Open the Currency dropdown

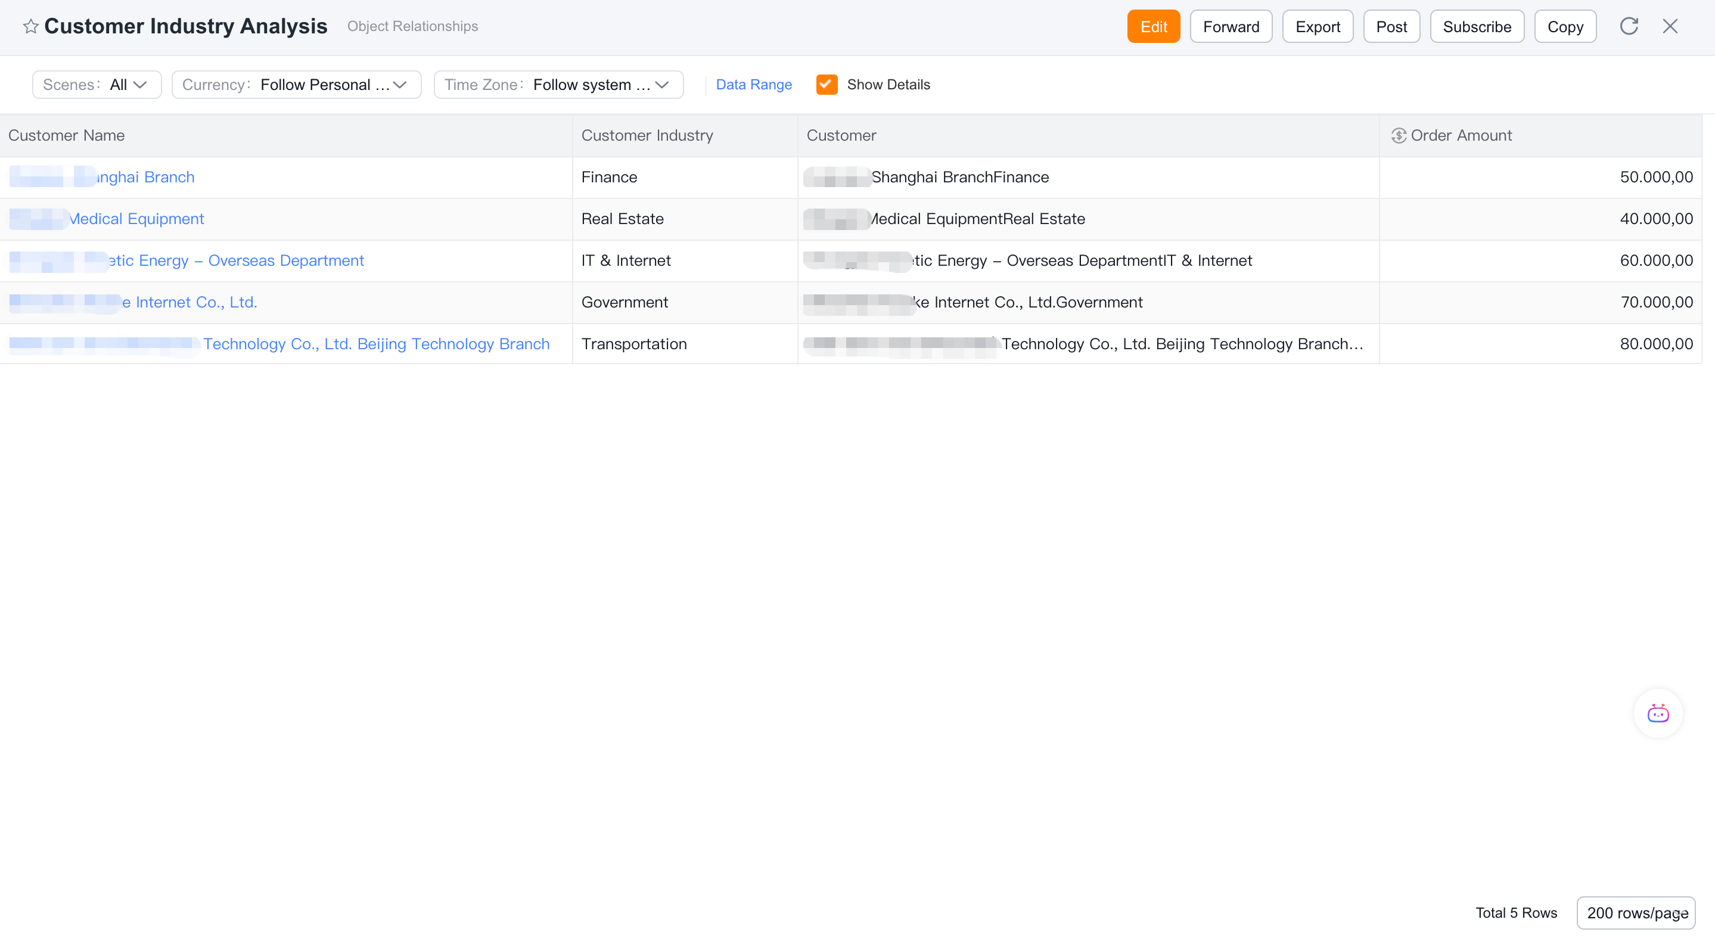(x=296, y=85)
